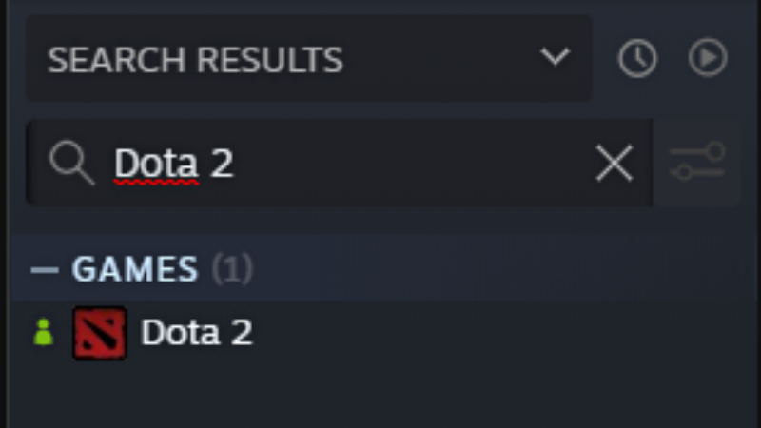The image size is (761, 428).
Task: Click the red Dota 2 logo
Action: click(x=100, y=333)
